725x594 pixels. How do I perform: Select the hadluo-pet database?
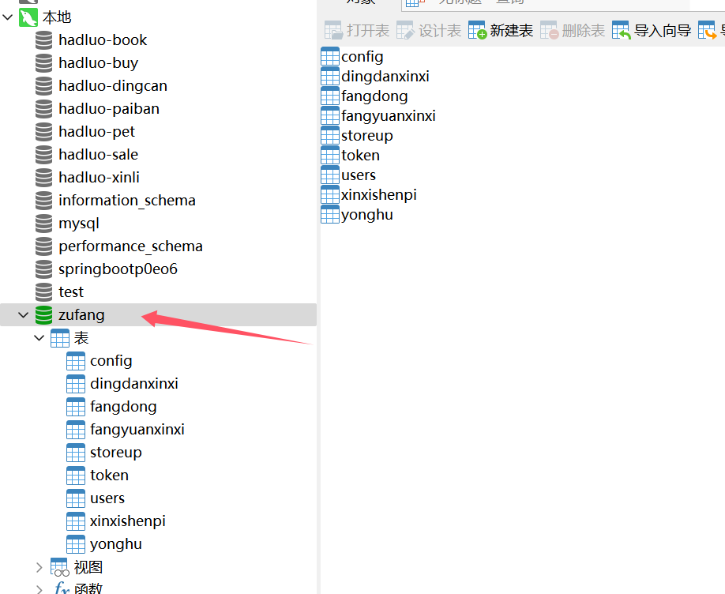click(96, 131)
